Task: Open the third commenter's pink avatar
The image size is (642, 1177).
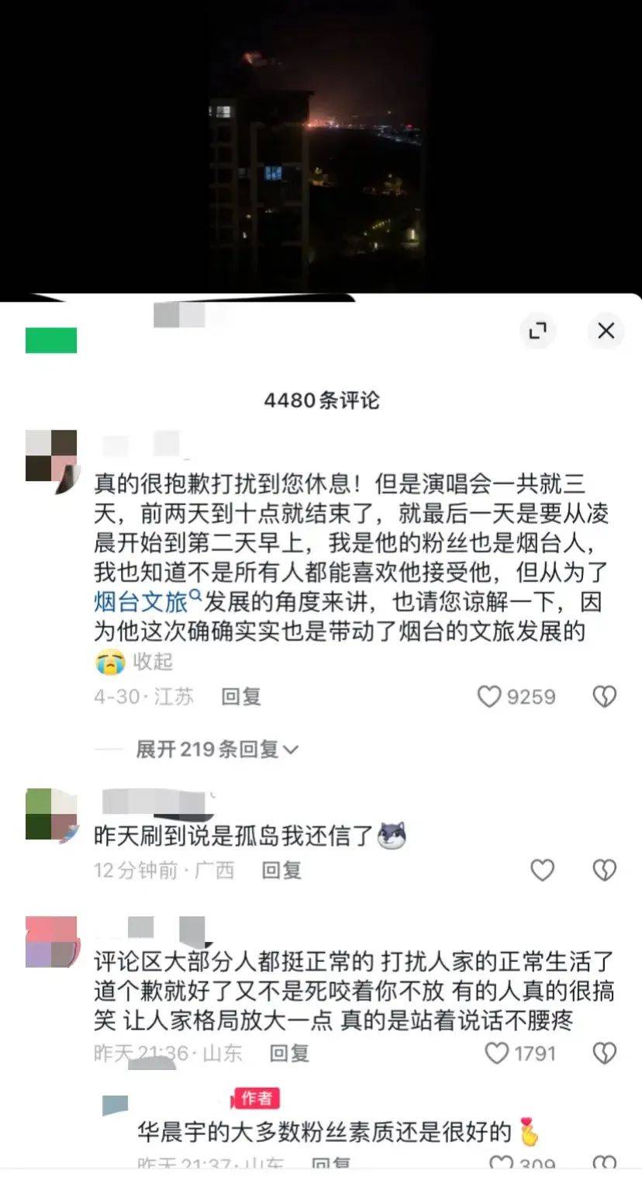Action: [x=51, y=942]
